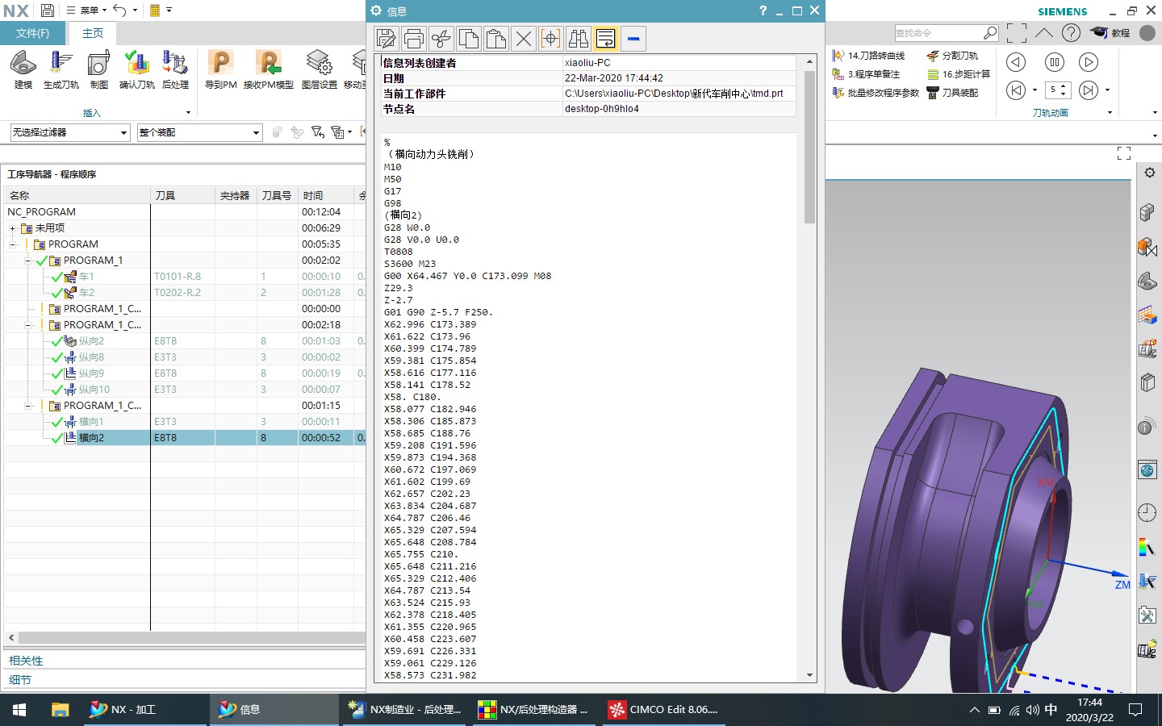
Task: Run 后处理 postprocess icon
Action: (175, 69)
